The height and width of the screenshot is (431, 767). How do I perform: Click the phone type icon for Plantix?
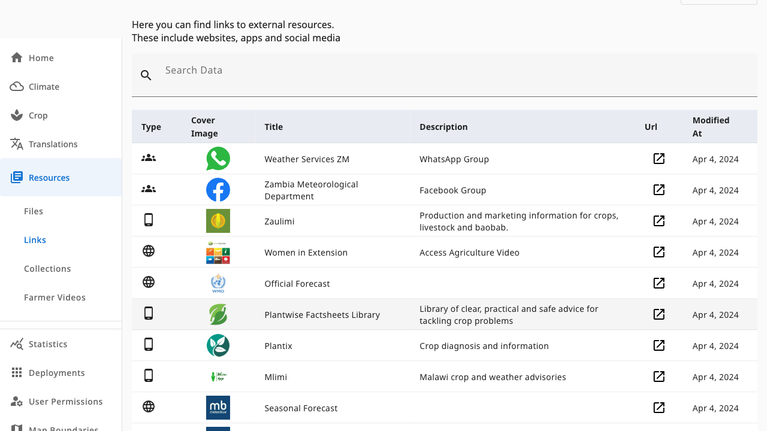click(149, 344)
